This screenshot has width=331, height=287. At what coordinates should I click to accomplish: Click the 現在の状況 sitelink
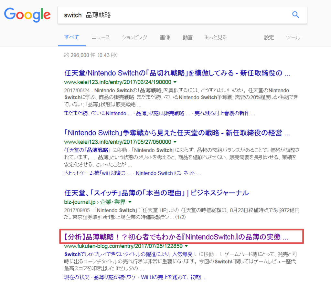point(76,277)
